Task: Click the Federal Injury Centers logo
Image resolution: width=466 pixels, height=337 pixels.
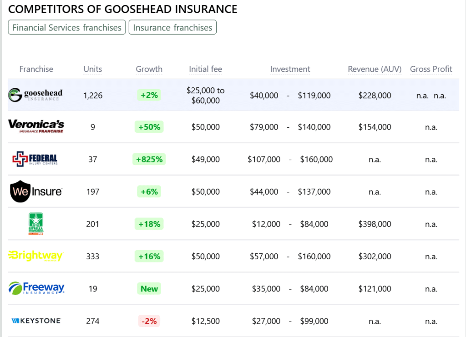Action: point(35,159)
